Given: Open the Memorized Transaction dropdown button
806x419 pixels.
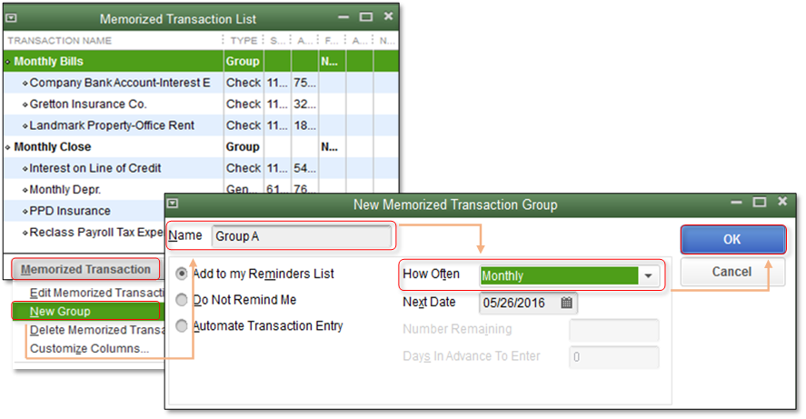Looking at the screenshot, I should (85, 269).
